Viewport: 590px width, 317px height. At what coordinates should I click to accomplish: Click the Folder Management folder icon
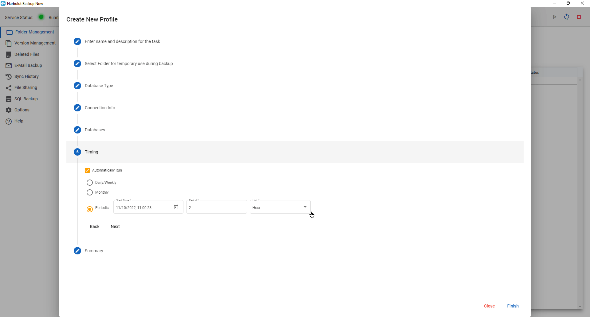click(10, 32)
